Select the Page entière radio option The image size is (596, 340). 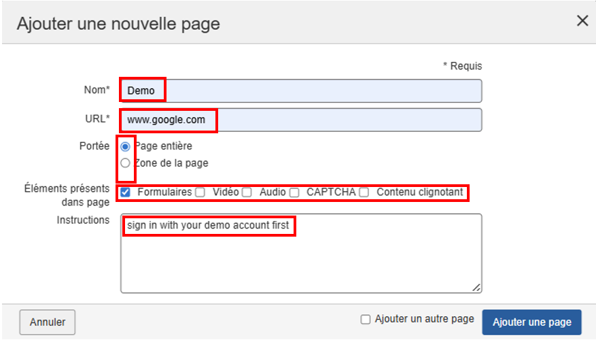(125, 146)
